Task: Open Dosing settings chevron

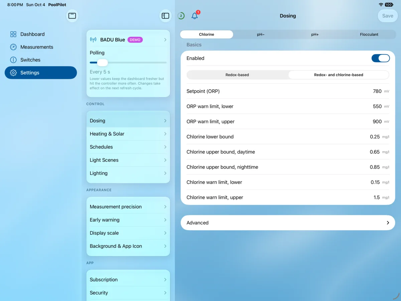Action: coord(165,121)
